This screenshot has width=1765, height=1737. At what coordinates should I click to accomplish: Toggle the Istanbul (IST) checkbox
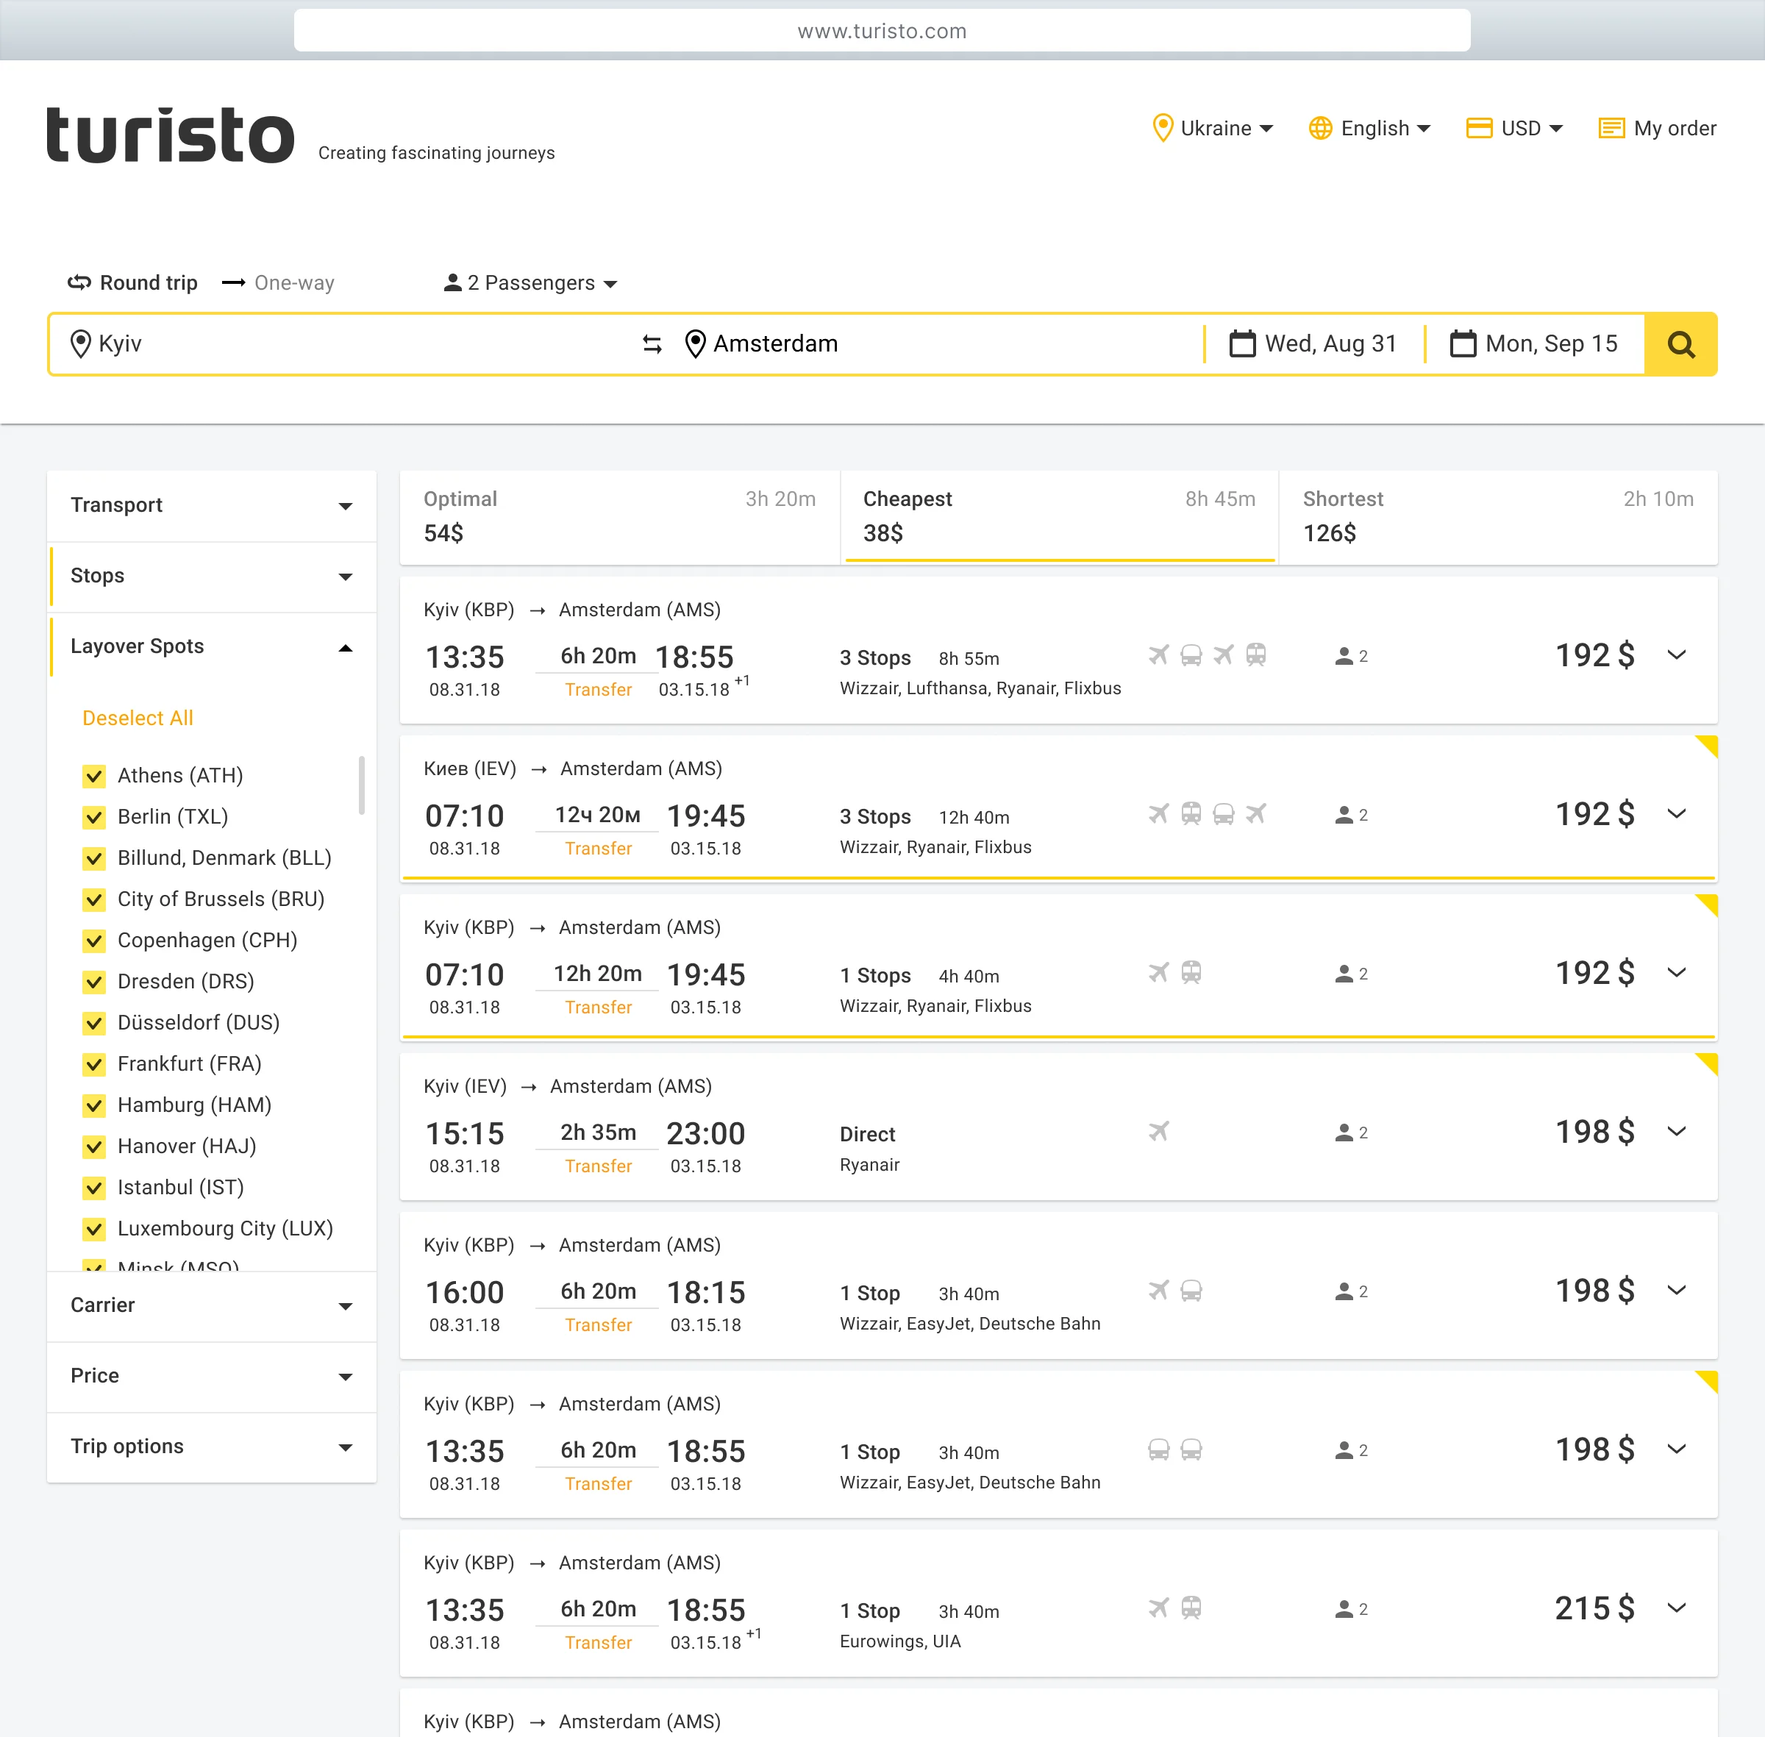click(x=93, y=1188)
